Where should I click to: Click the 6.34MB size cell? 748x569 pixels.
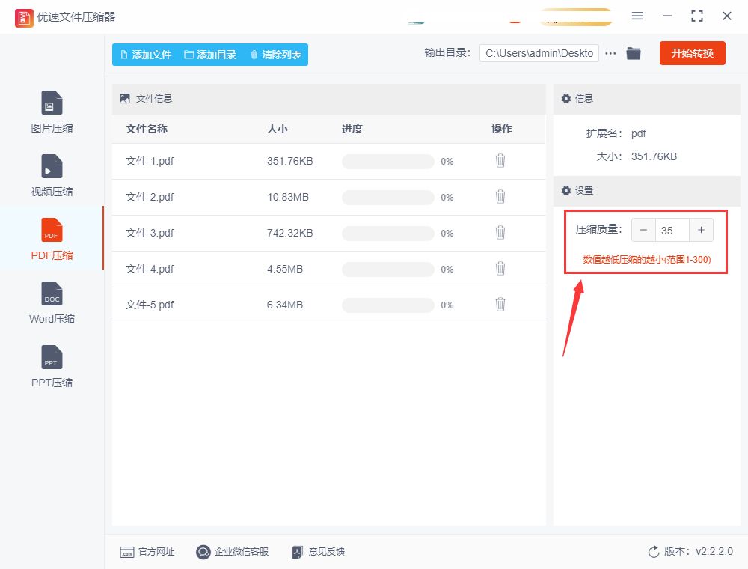(x=285, y=305)
